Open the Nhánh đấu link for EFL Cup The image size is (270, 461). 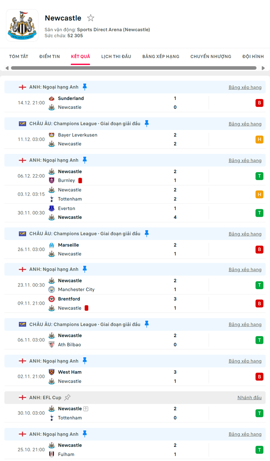click(x=249, y=397)
